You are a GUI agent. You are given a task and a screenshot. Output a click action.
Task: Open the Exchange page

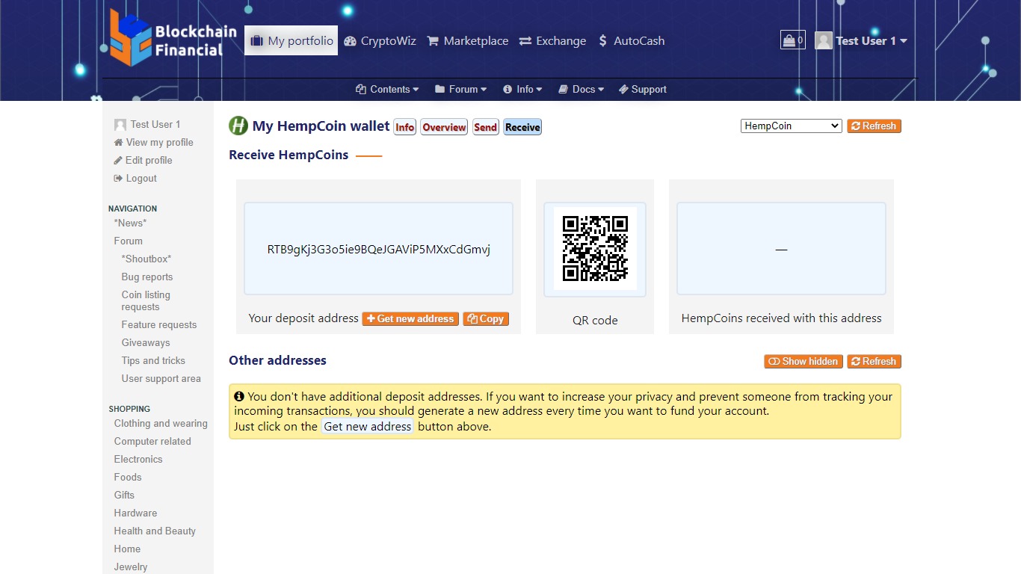pyautogui.click(x=552, y=41)
